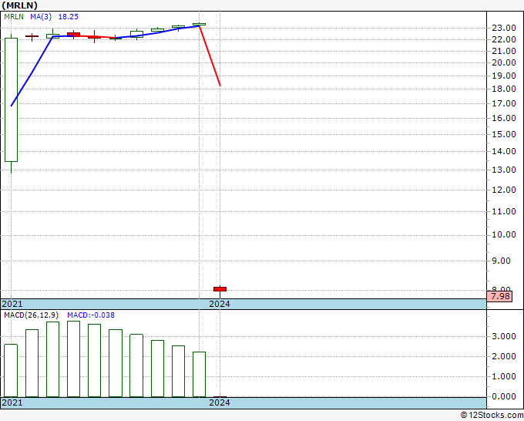524x421 pixels.
Task: Click the first MACD histogram bar
Action: click(x=11, y=371)
